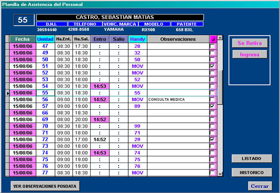Check the J box for unit 49
This screenshot has height=193, width=280.
pos(212,53)
